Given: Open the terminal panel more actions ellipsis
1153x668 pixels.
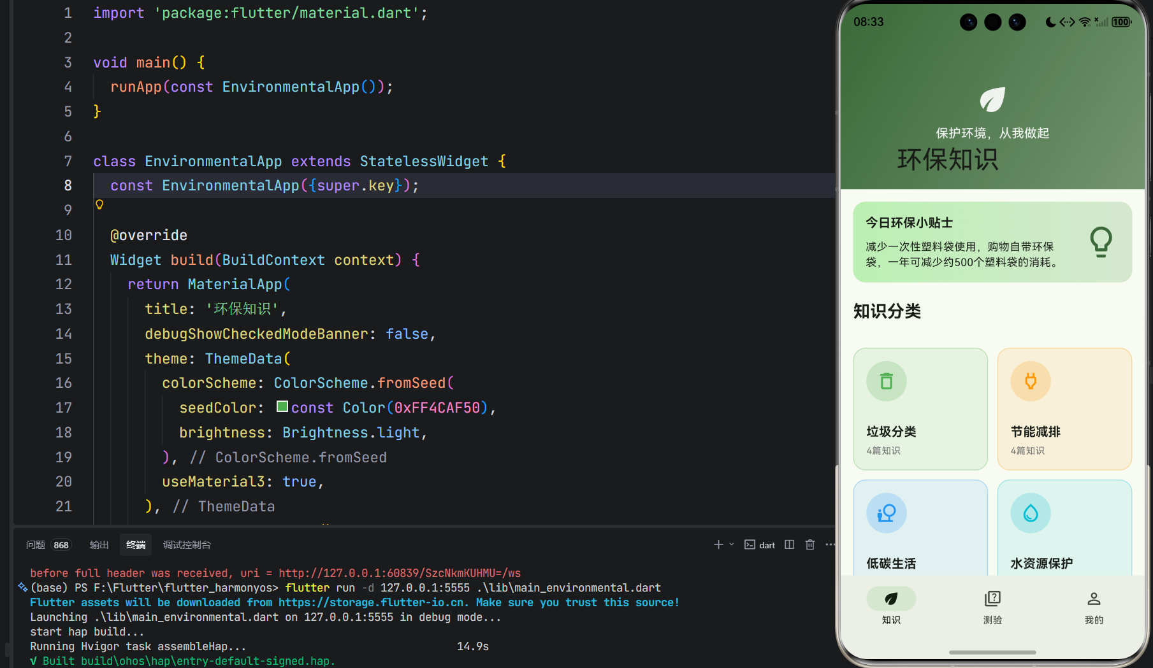Looking at the screenshot, I should coord(830,544).
